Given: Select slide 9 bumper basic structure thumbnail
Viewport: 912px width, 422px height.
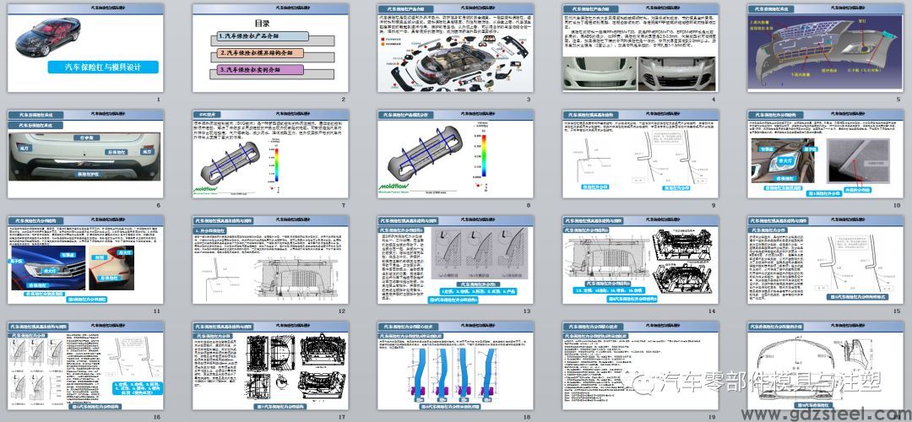Looking at the screenshot, I should pos(640,154).
